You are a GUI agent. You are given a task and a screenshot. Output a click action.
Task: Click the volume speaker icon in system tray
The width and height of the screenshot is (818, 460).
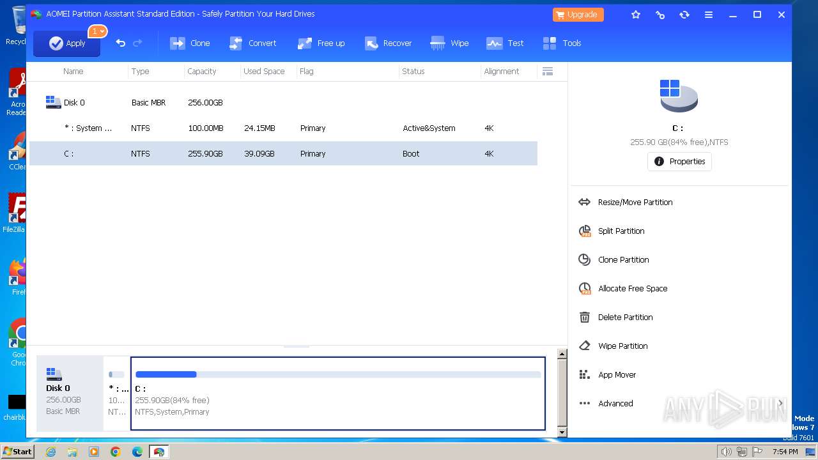click(x=726, y=452)
